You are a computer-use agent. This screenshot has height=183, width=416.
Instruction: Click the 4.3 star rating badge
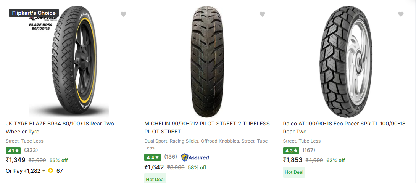291,151
